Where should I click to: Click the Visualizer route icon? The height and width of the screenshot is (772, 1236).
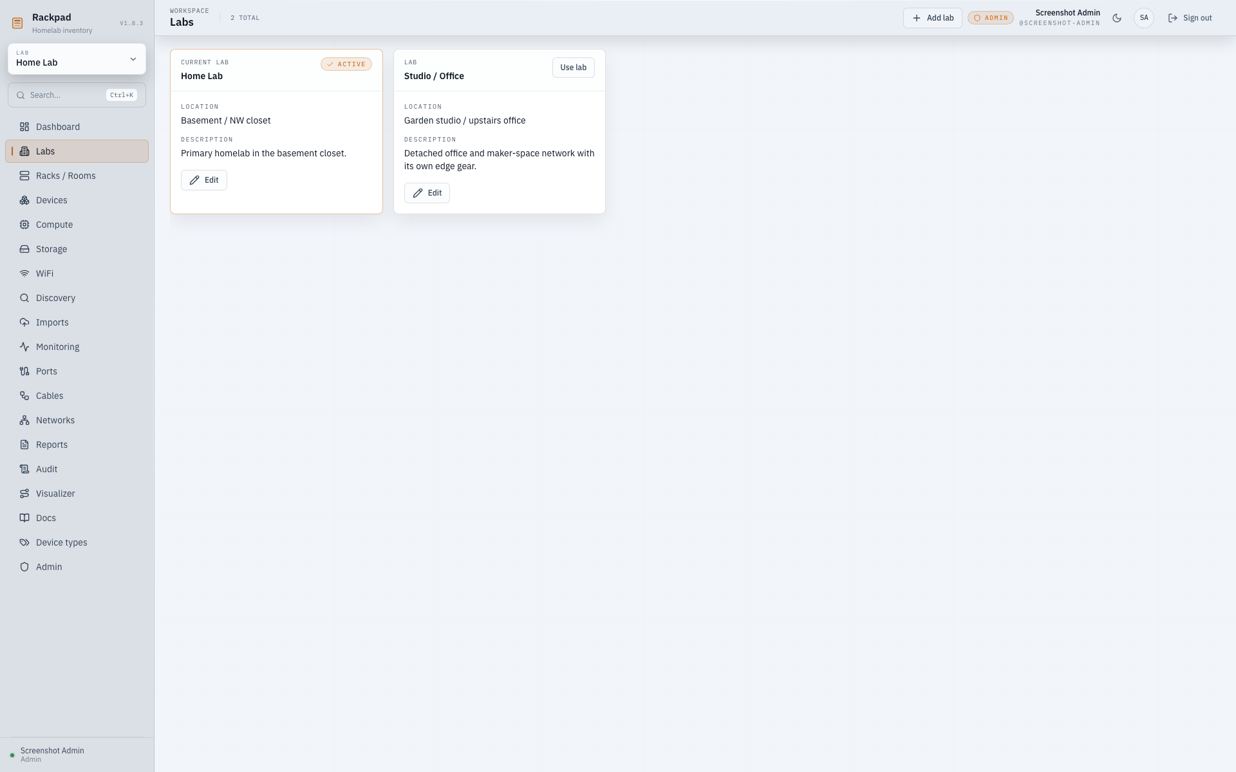point(24,493)
